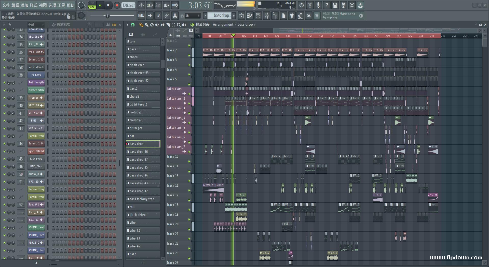Open the browser view icon
Viewport: 489px width, 267px height.
275,16
